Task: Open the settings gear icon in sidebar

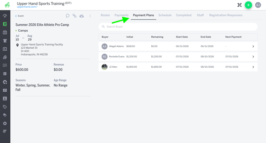Action: point(5,123)
